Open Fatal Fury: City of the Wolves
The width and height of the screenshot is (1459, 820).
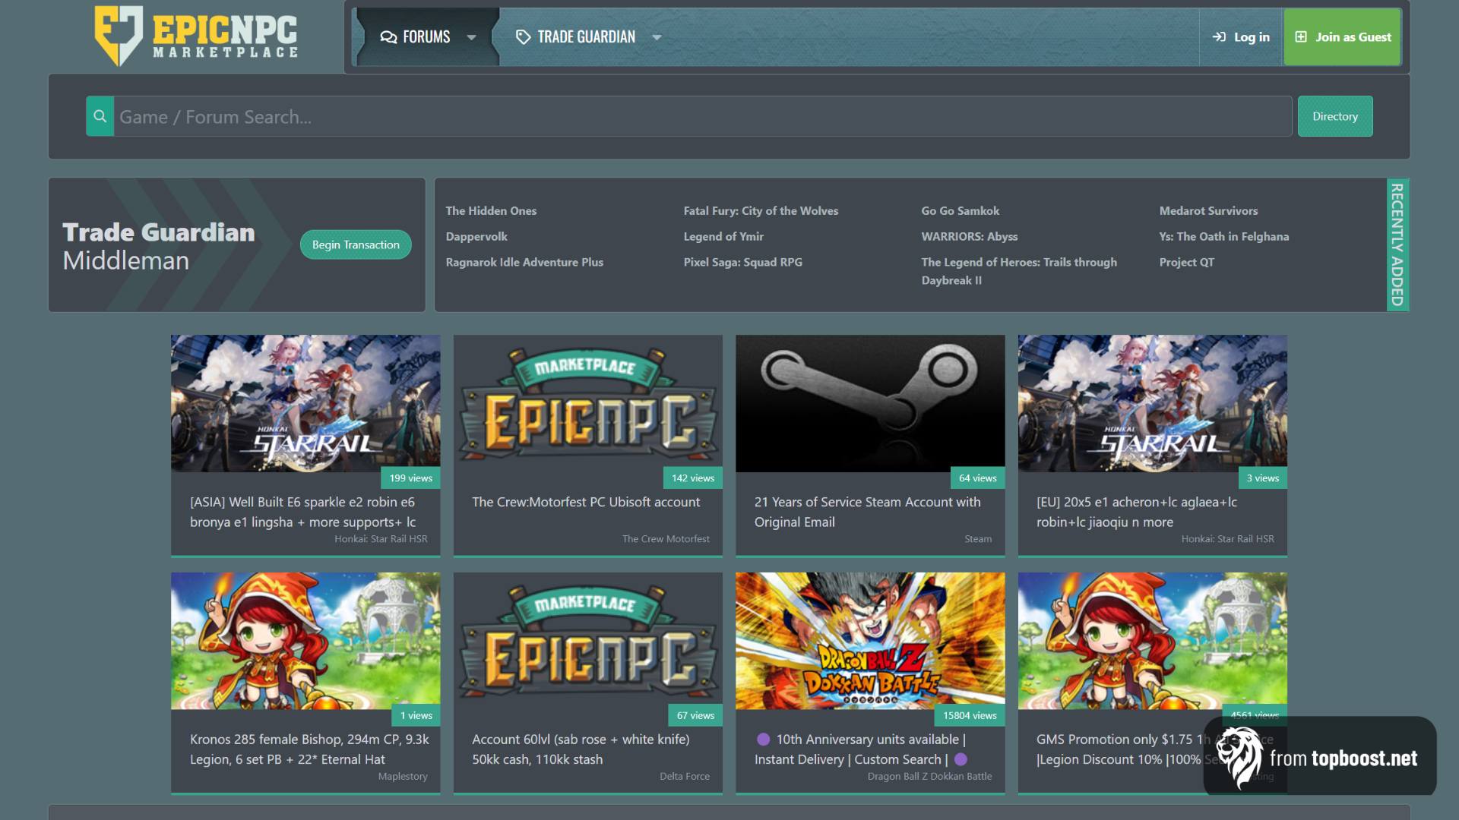tap(761, 210)
